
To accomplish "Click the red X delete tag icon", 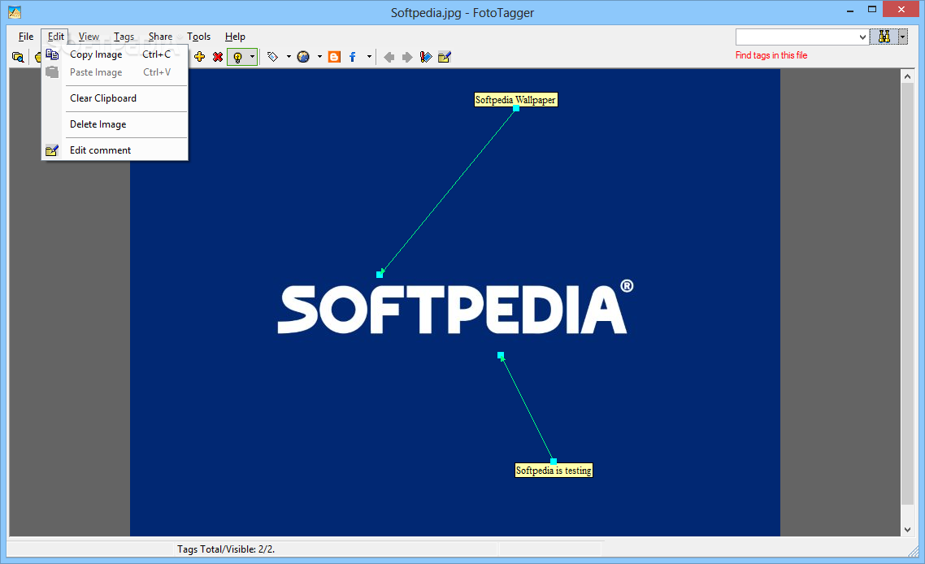I will [218, 57].
